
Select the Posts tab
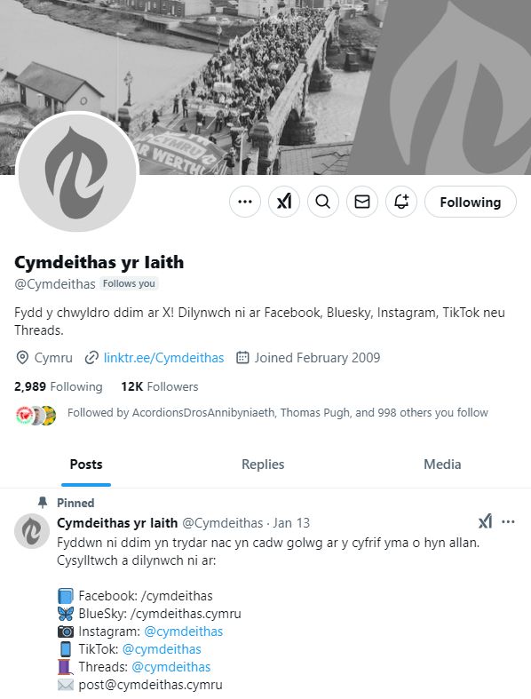pyautogui.click(x=86, y=465)
